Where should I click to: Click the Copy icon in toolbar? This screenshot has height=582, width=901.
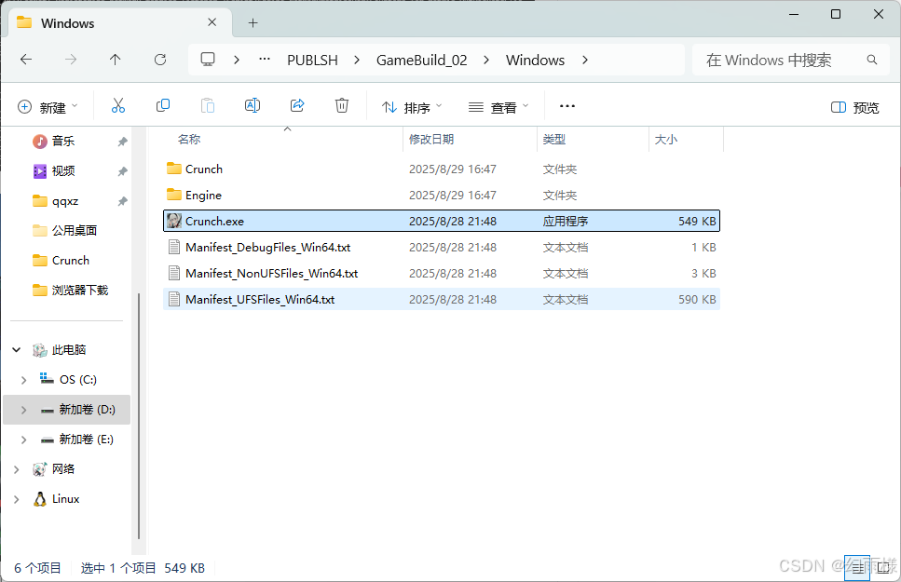[x=163, y=106]
